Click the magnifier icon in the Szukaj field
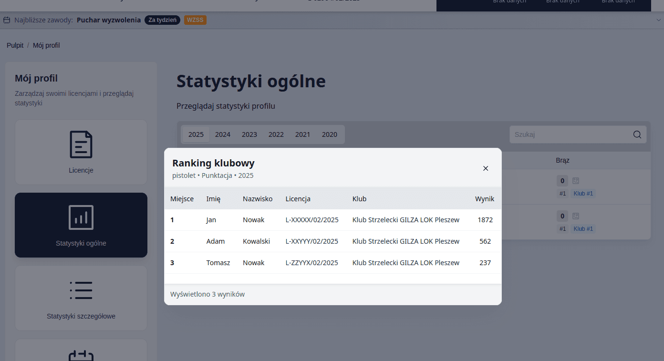This screenshot has height=361, width=664. click(x=637, y=134)
